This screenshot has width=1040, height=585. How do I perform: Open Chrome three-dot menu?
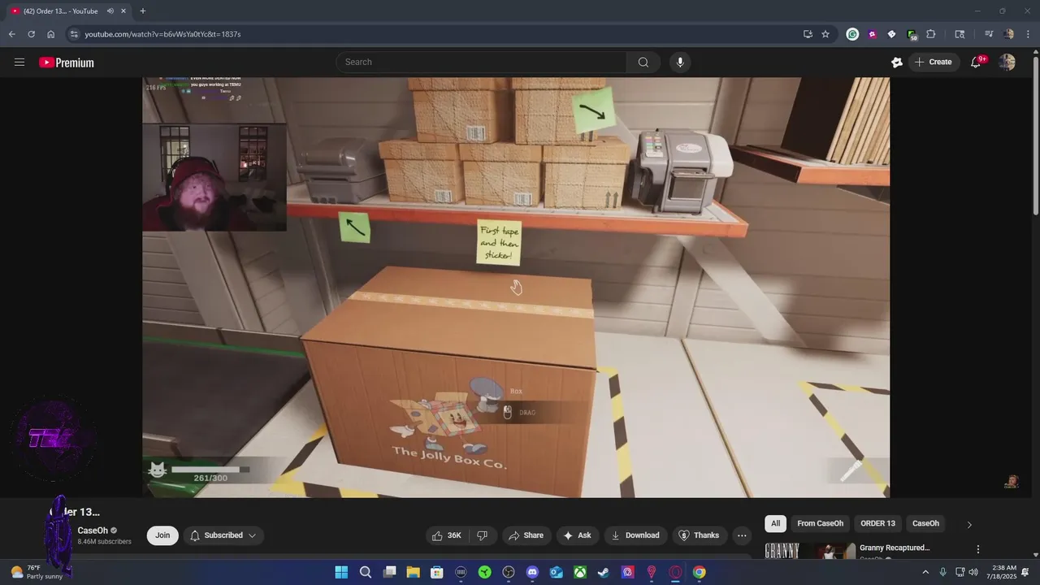(x=1029, y=34)
